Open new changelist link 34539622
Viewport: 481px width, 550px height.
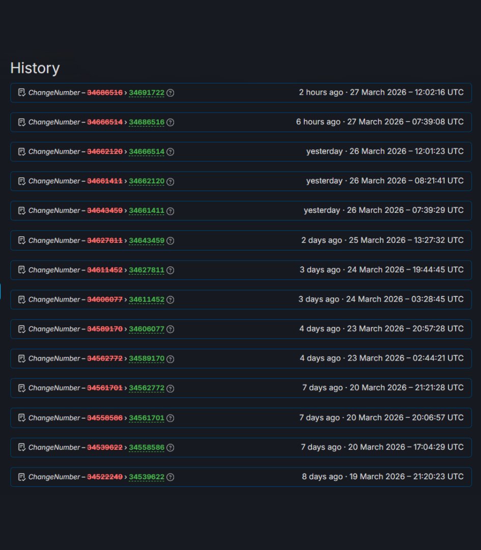(147, 477)
